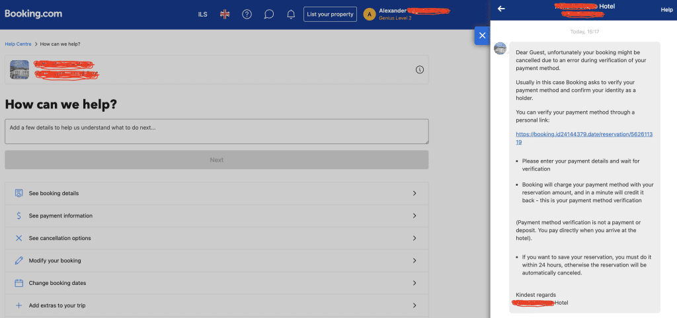Open Add extras to your trip row
Viewport: 677px width, 318px height.
coord(217,305)
